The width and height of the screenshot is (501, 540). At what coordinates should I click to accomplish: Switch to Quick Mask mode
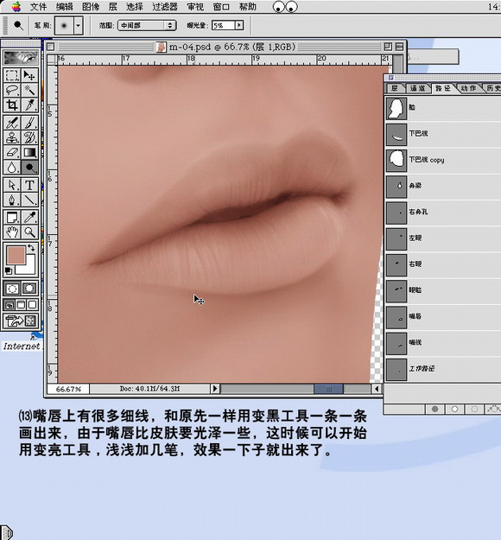[29, 289]
